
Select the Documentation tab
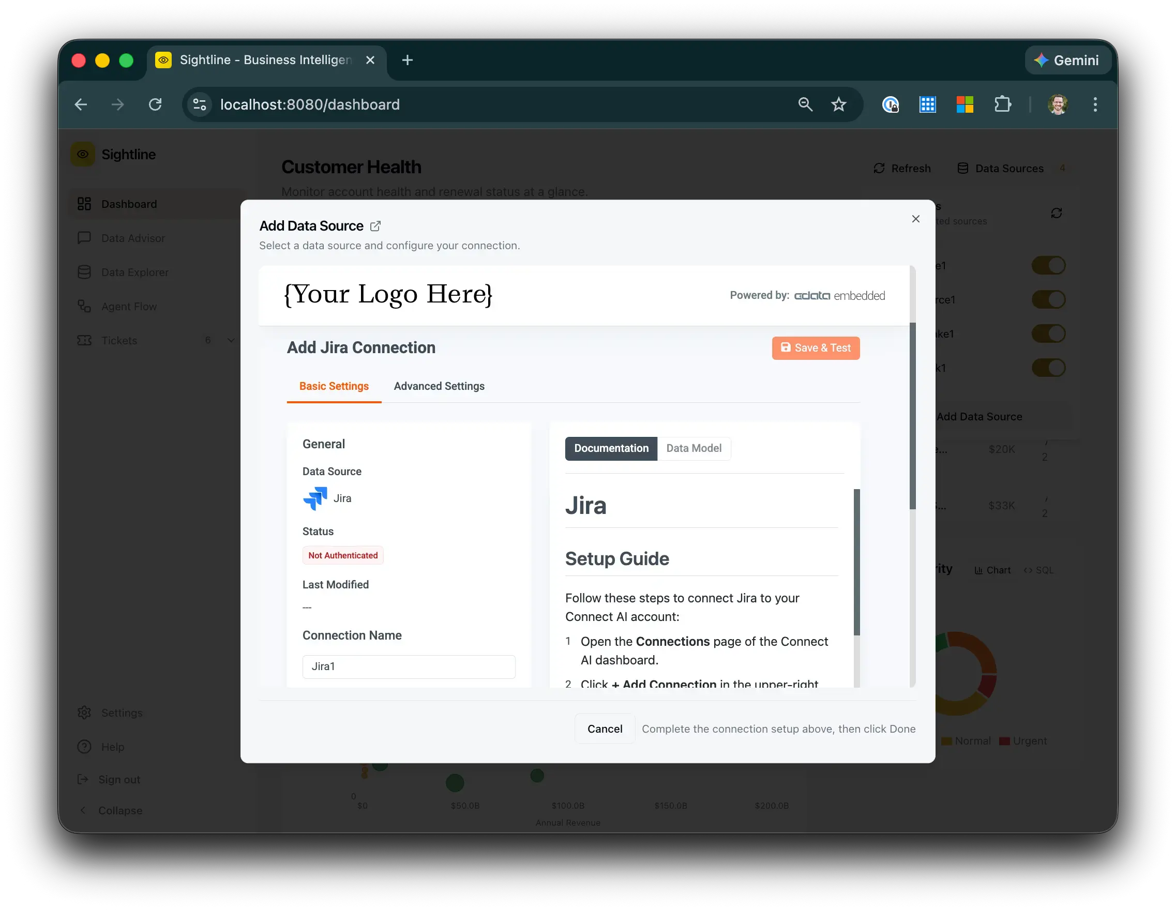pos(611,448)
